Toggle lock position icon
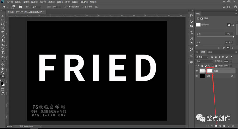Viewport: 238px width, 129px height. click(209, 66)
